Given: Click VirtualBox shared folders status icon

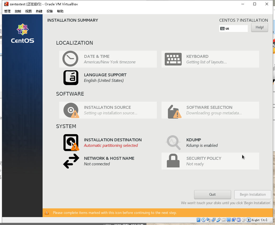Looking at the screenshot, I should (x=224, y=220).
